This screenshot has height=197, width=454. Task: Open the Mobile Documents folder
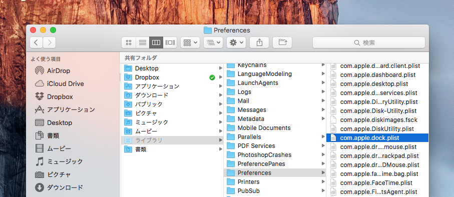275,127
